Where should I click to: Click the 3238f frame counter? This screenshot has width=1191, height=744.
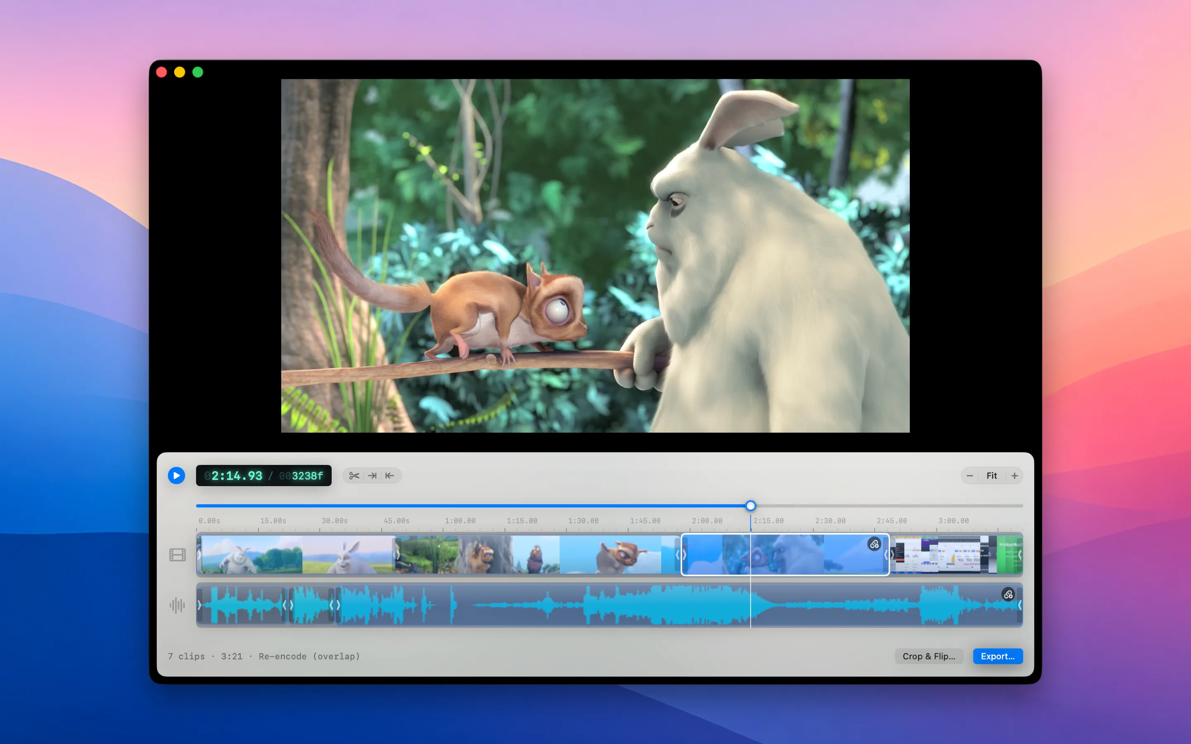[x=301, y=476]
